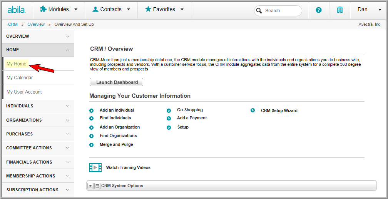The height and width of the screenshot is (199, 388).
Task: Collapse the CRM System Options panel arrow
Action: coord(90,186)
